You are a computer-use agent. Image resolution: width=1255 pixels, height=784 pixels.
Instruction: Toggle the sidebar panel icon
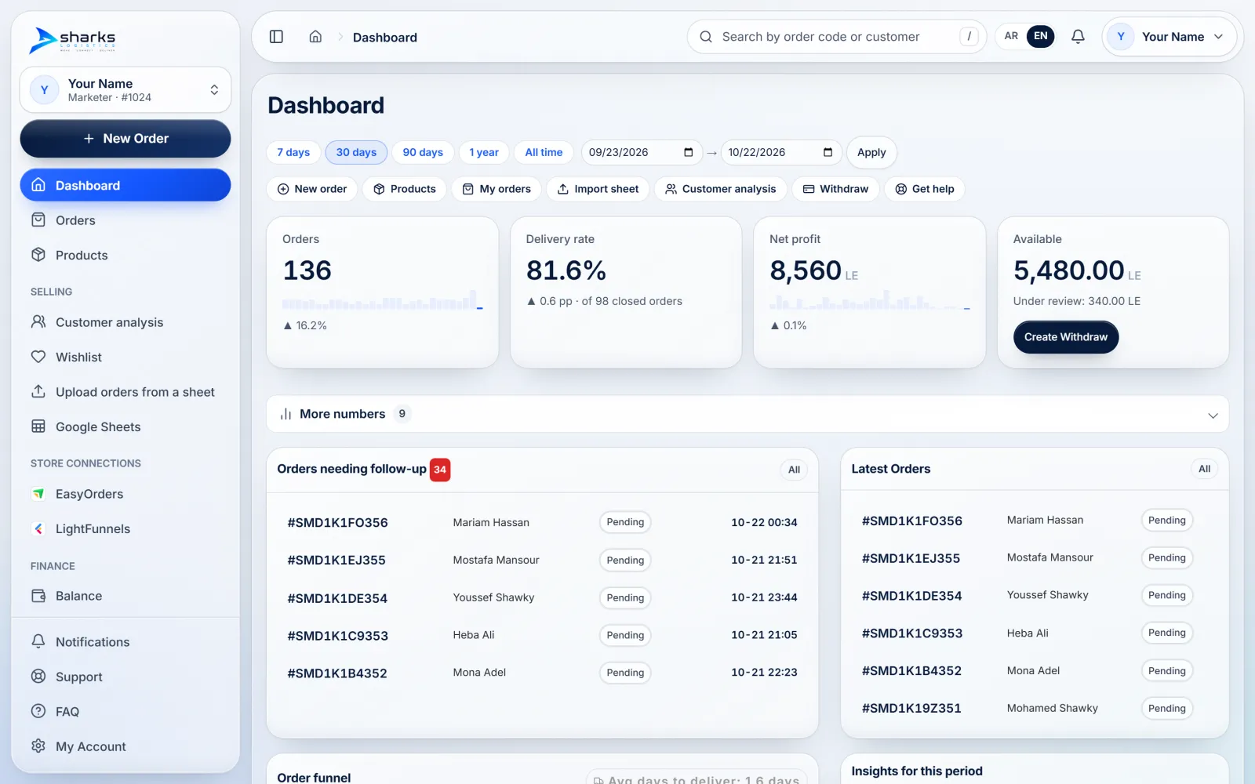276,37
